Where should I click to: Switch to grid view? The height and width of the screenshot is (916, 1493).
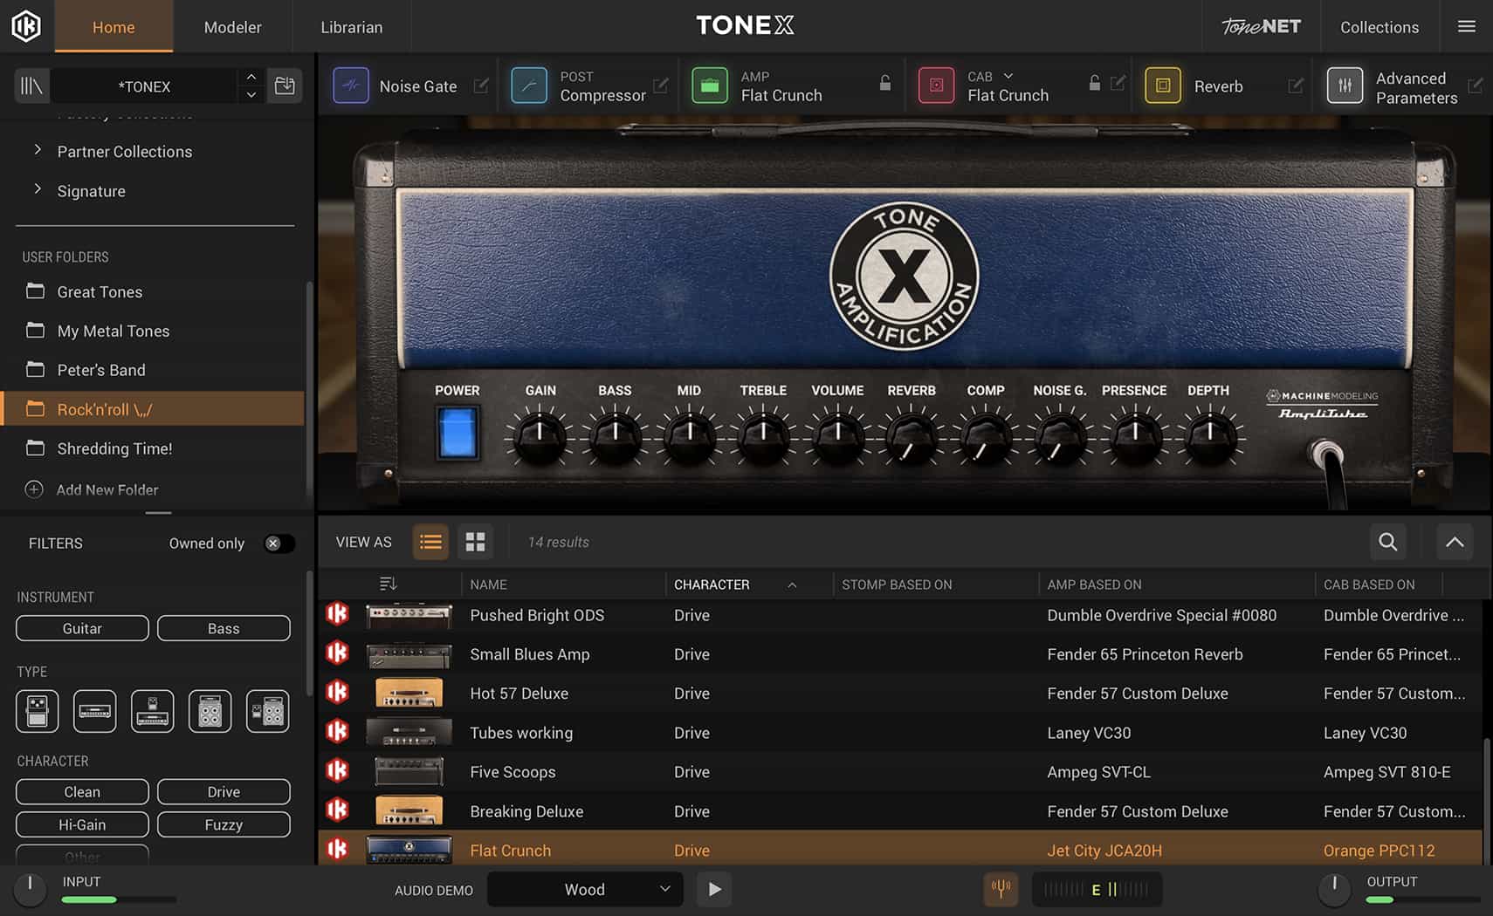click(475, 542)
